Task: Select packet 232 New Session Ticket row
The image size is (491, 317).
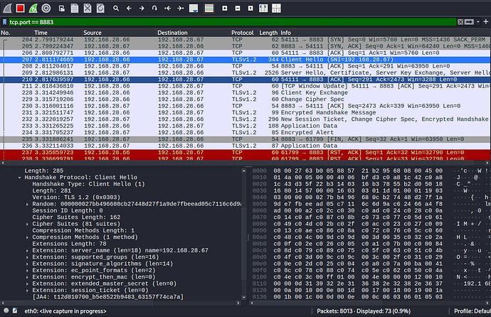Action: (245, 119)
